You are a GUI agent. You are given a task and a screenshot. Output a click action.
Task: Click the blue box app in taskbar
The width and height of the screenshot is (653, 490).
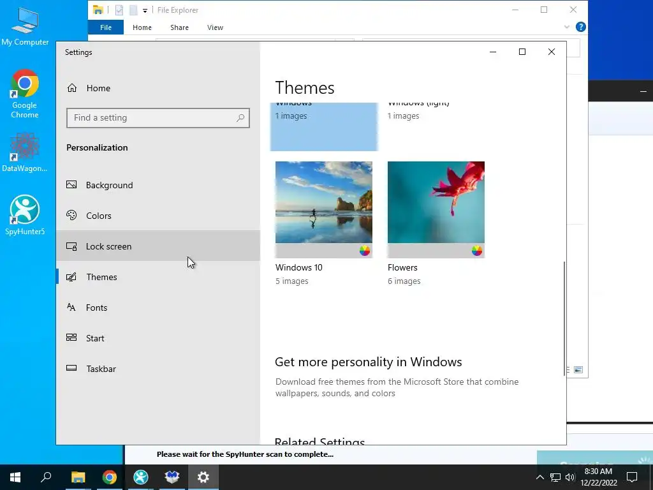click(x=172, y=477)
